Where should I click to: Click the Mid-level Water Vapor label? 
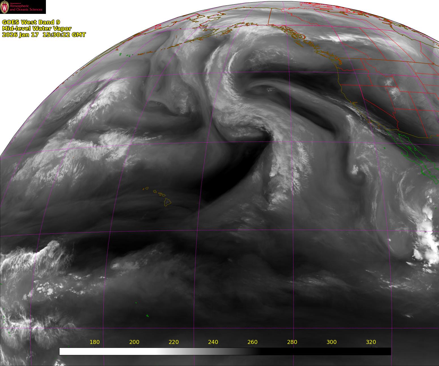point(37,28)
